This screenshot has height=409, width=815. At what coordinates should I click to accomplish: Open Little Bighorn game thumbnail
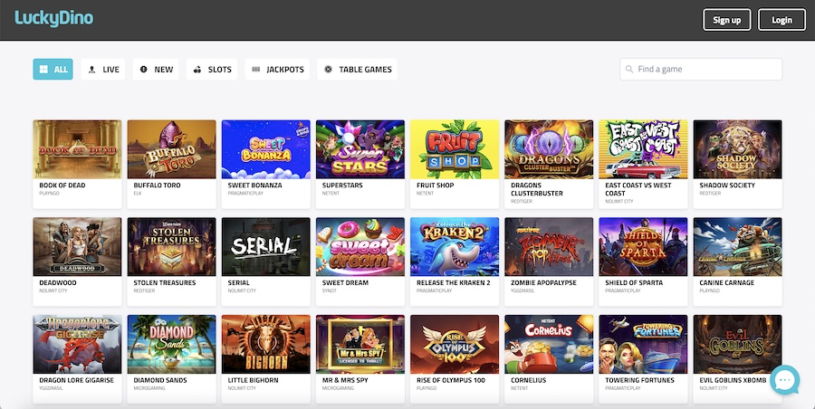pos(265,344)
